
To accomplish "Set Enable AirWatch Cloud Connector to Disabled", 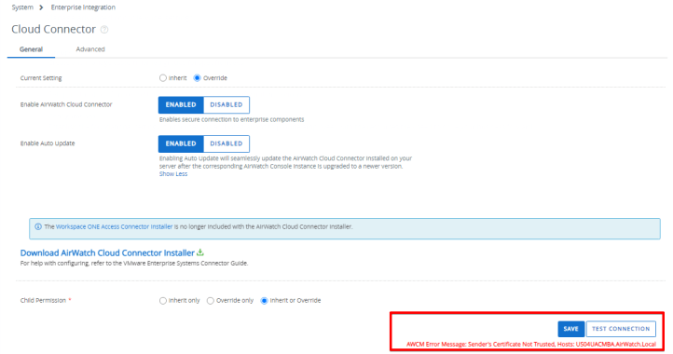I will tap(227, 104).
